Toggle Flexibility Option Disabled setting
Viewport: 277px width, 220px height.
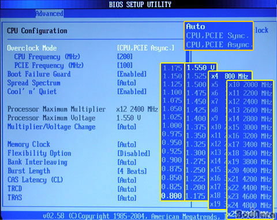click(x=134, y=154)
